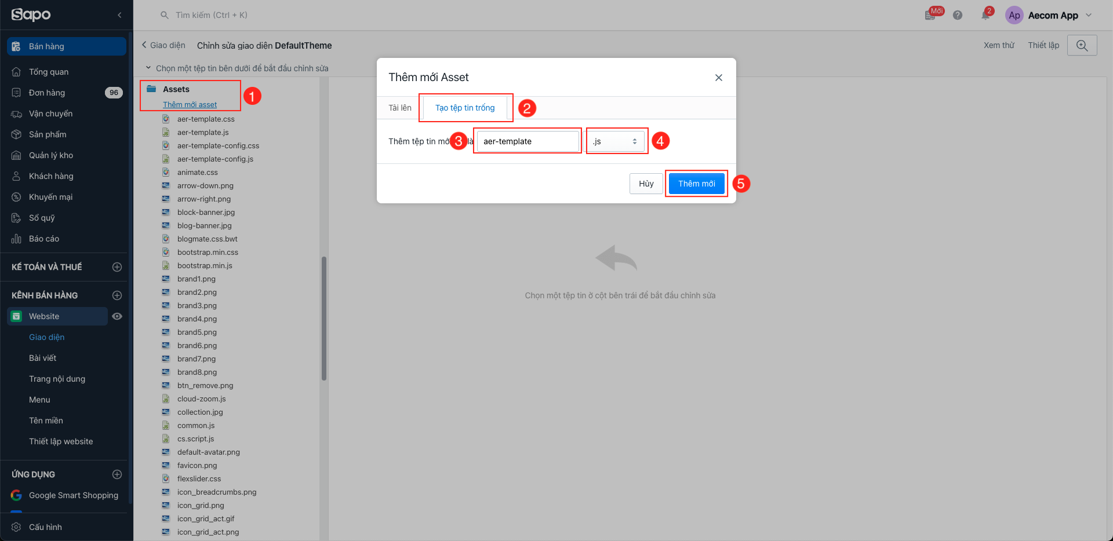Image resolution: width=1113 pixels, height=541 pixels.
Task: Open the search bar magnifier icon
Action: tap(165, 15)
